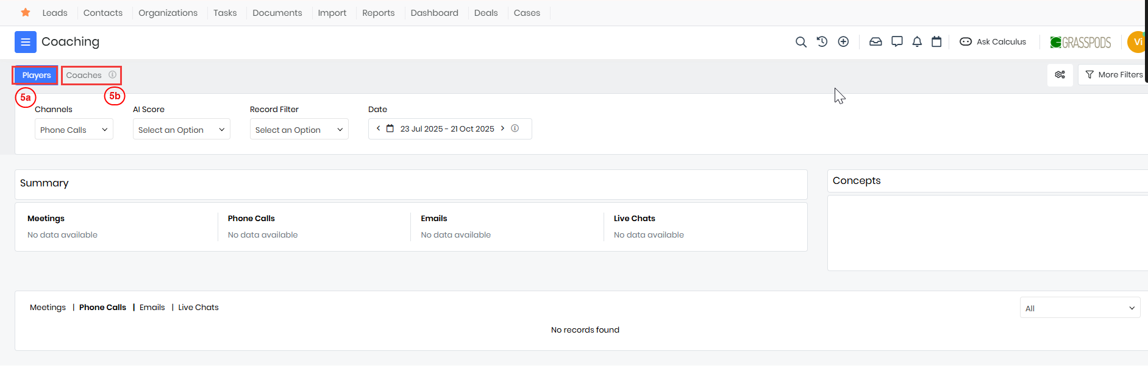
Task: Go to next date range arrow
Action: [502, 129]
